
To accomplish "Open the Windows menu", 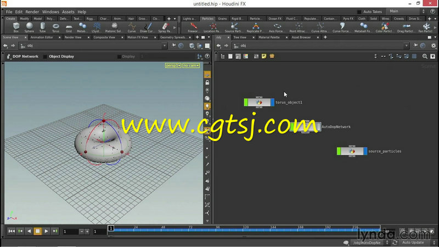I will point(50,12).
